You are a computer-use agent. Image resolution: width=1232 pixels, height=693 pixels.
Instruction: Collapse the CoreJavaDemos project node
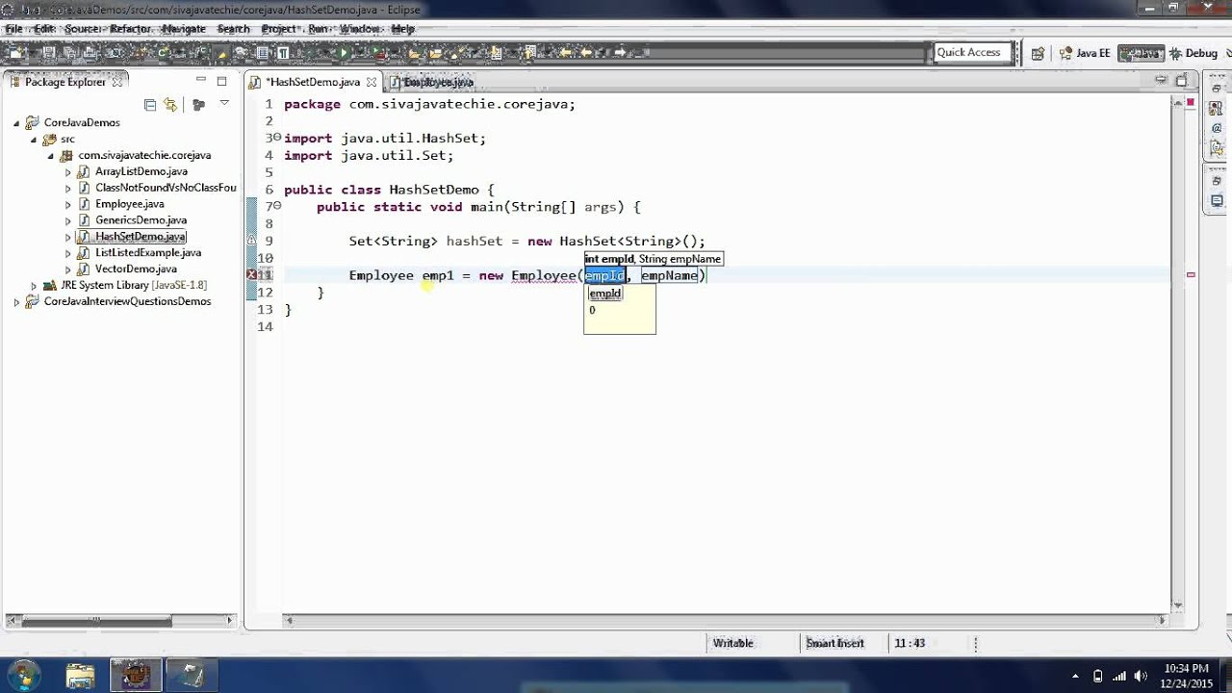[16, 123]
